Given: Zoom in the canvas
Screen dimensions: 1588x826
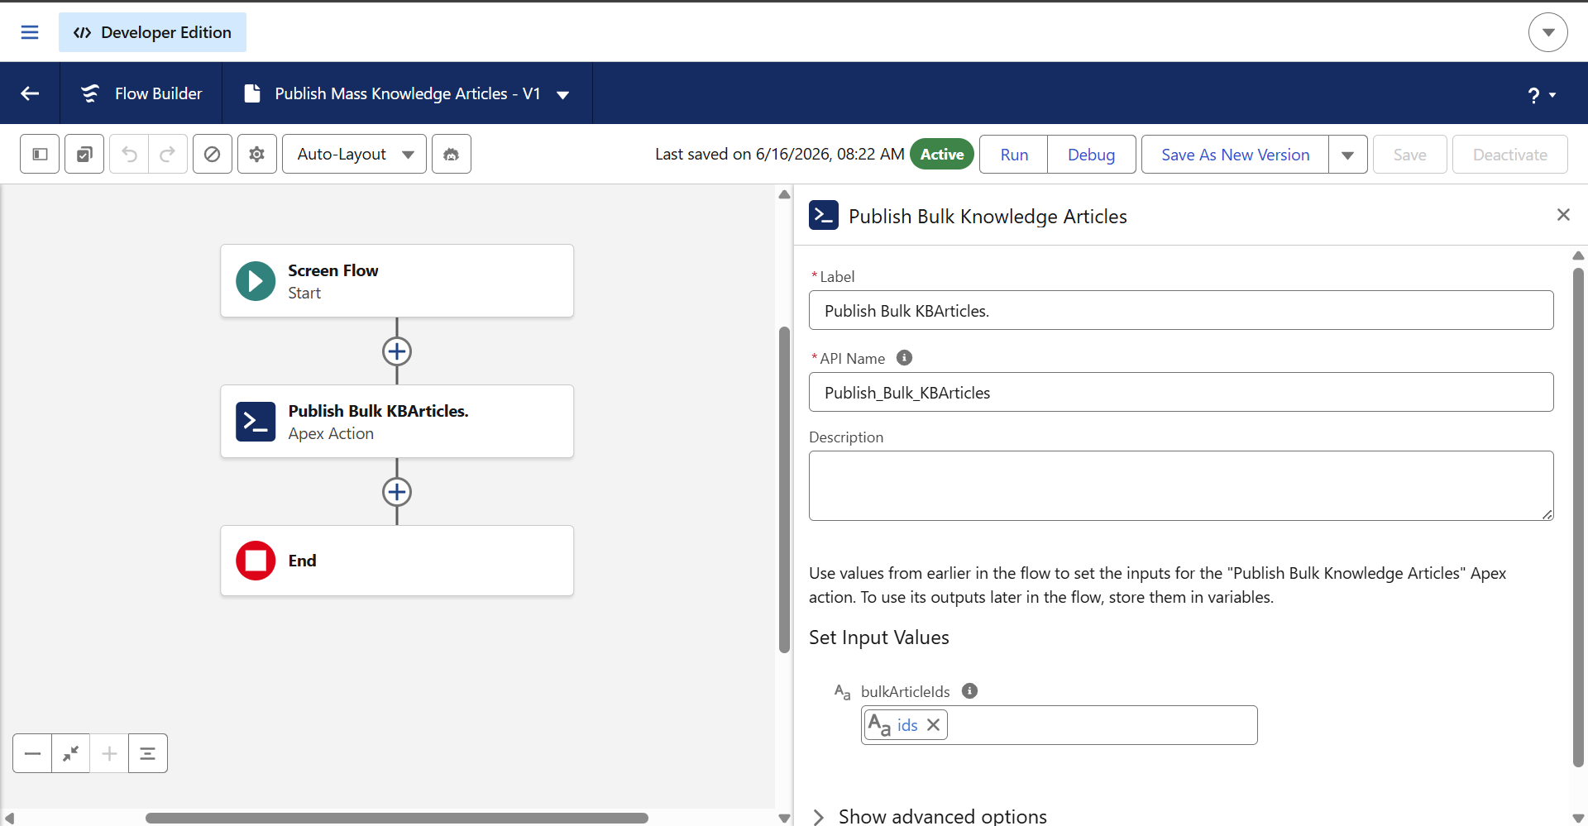Looking at the screenshot, I should (x=109, y=753).
